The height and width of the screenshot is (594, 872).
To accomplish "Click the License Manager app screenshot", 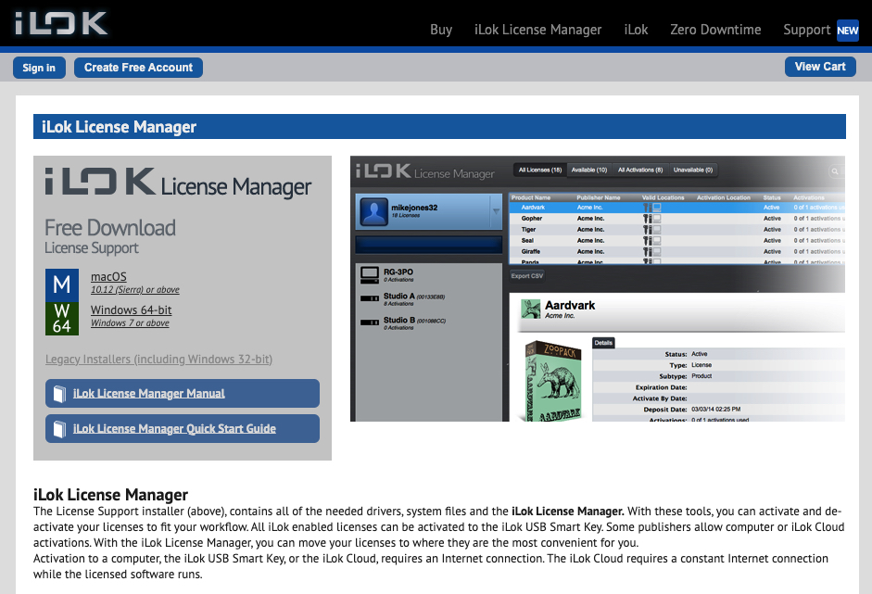I will click(x=598, y=288).
